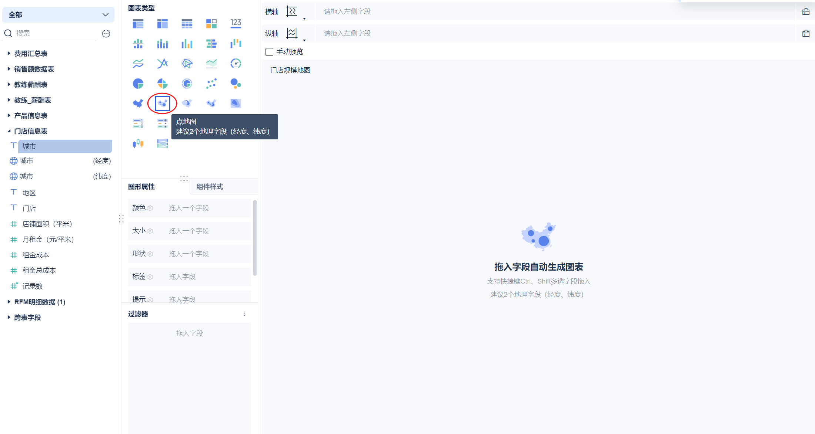
Task: Collapse the 门店信息表 table node
Action: tap(9, 131)
